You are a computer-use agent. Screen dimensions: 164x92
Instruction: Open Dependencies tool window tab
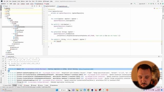tap(54, 85)
